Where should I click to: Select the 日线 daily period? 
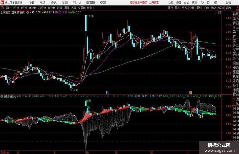coord(60,8)
